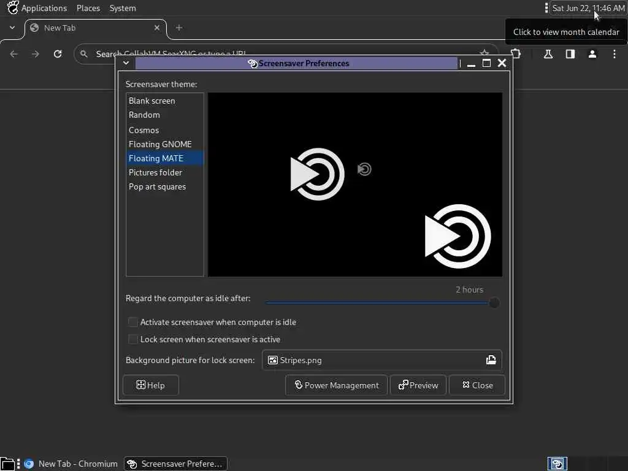
Task: Click the MATE foot logo icon
Action: (13, 7)
